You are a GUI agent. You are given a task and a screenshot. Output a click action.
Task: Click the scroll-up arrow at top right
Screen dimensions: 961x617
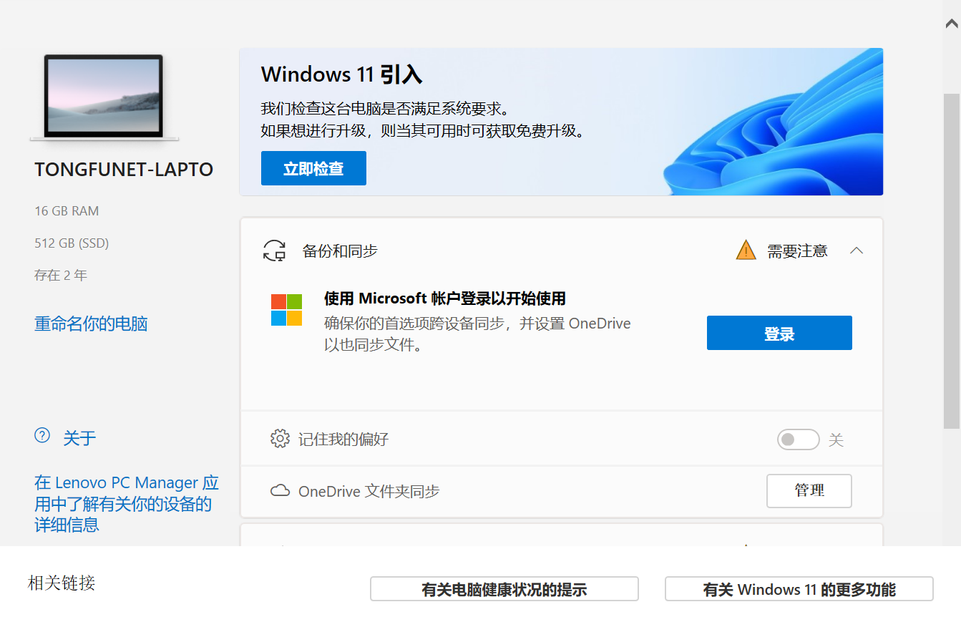(x=951, y=24)
